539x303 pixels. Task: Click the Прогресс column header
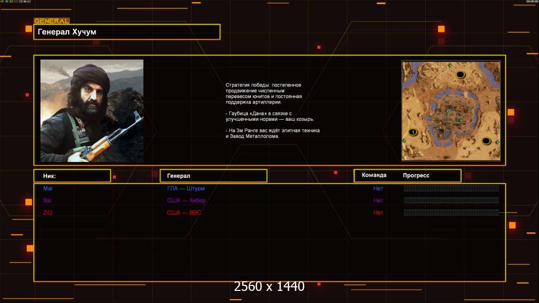coord(416,176)
